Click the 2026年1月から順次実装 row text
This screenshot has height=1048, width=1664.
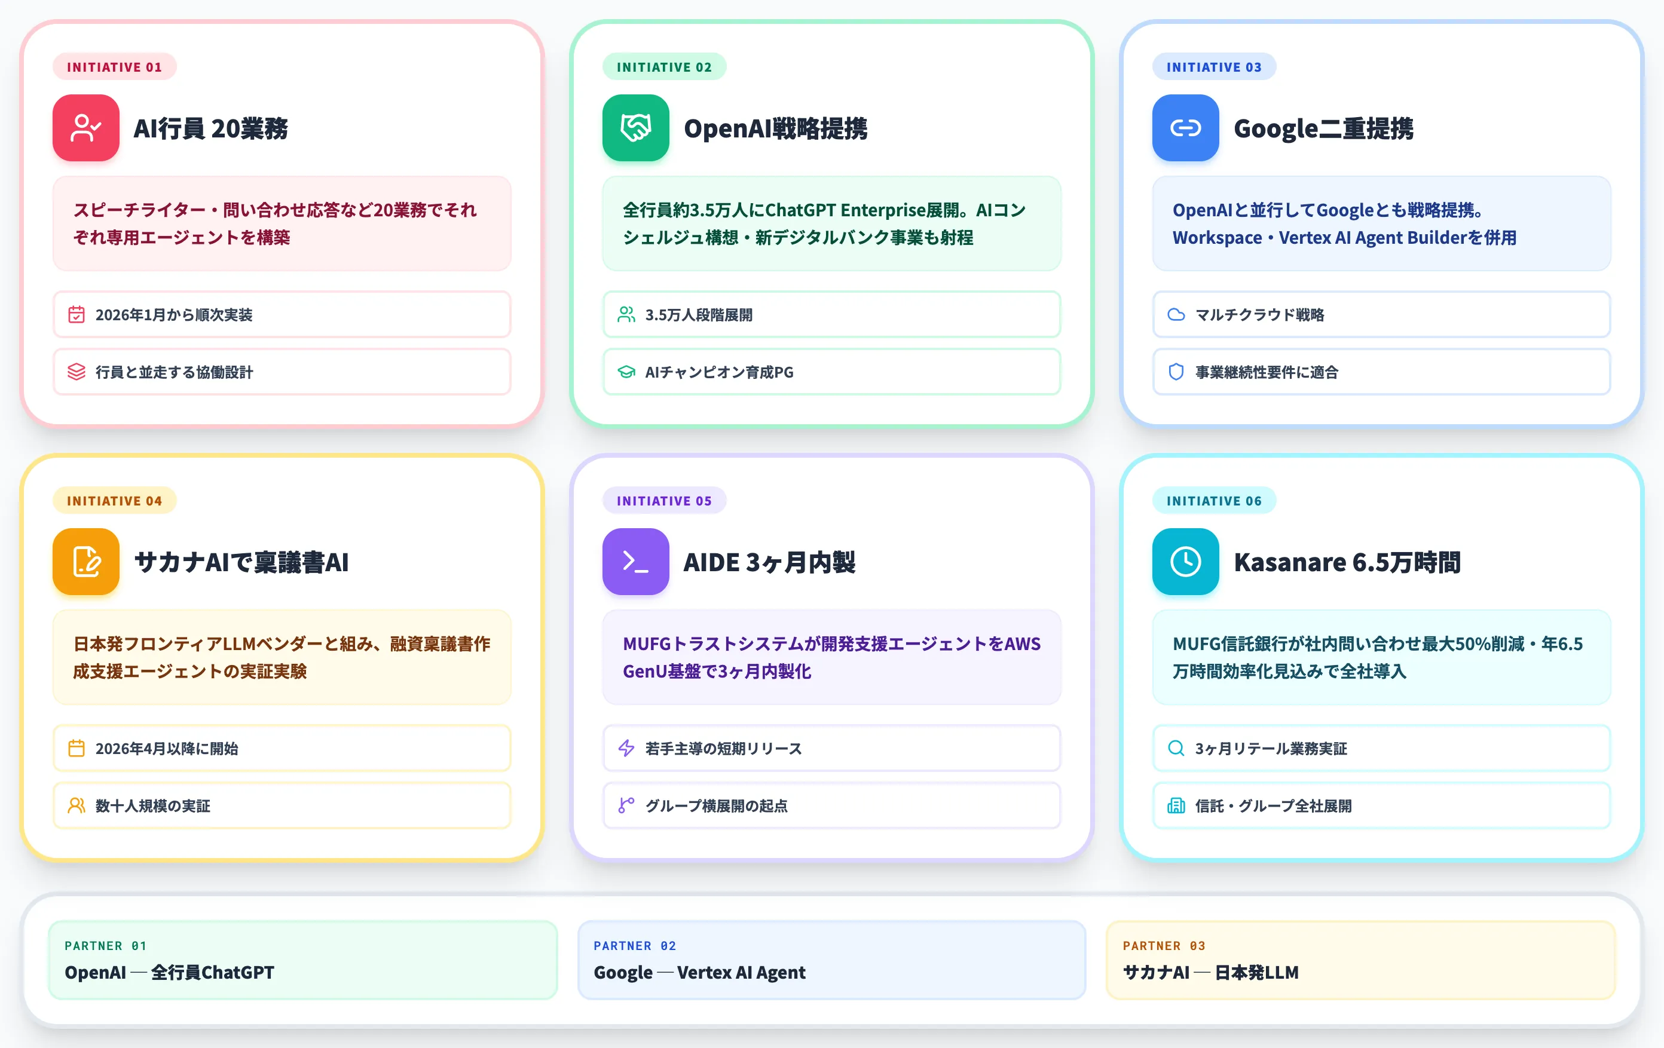pyautogui.click(x=173, y=315)
